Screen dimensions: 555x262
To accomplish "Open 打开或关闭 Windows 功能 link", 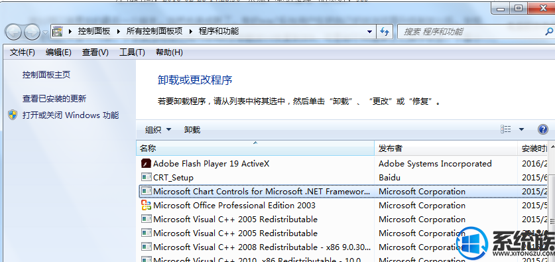I will 71,115.
